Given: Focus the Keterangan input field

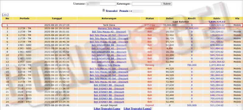Looking at the screenshot, I should 147,4.
